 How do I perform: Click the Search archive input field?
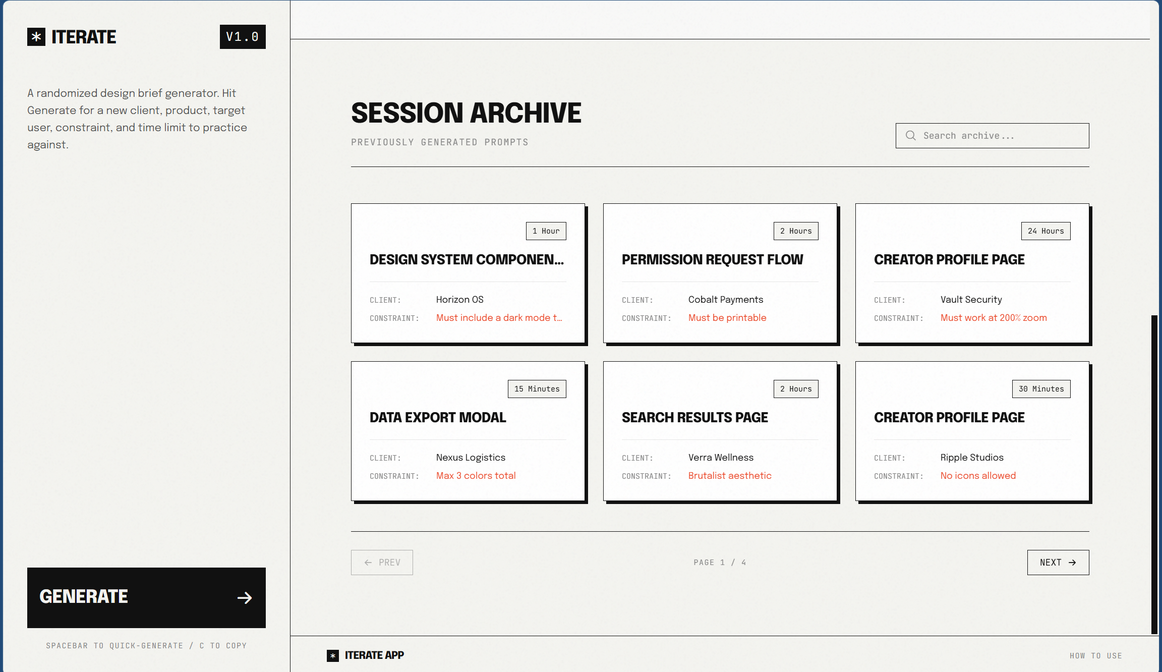(992, 135)
